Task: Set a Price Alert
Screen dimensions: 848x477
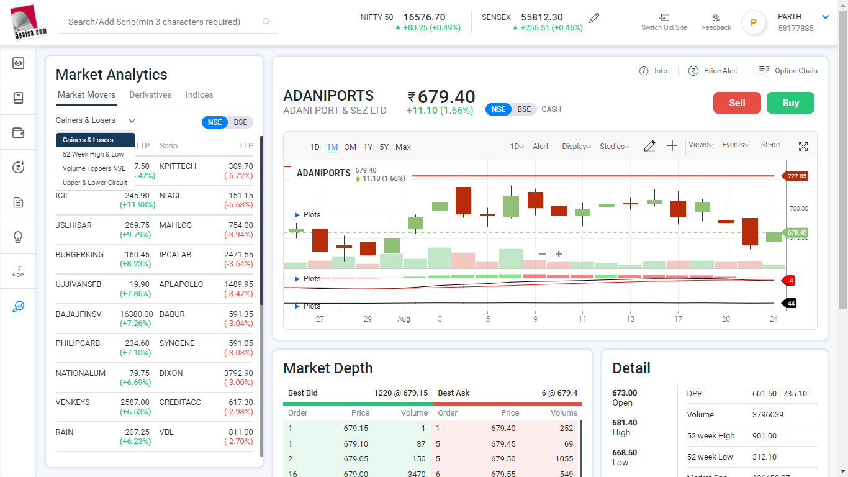Action: coord(714,71)
